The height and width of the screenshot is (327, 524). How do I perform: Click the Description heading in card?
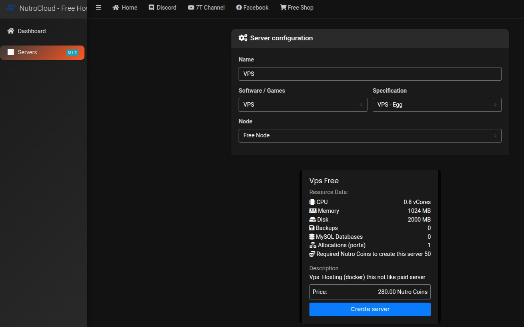[324, 268]
